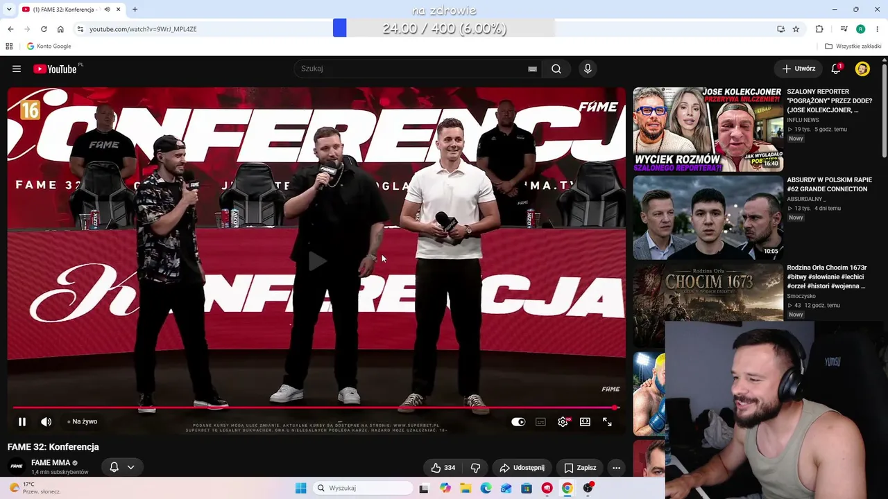
Task: Close the FAME 32 browser tab
Action: 118,9
